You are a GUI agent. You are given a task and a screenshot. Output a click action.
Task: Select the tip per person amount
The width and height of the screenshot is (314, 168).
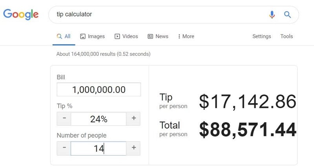tap(248, 102)
